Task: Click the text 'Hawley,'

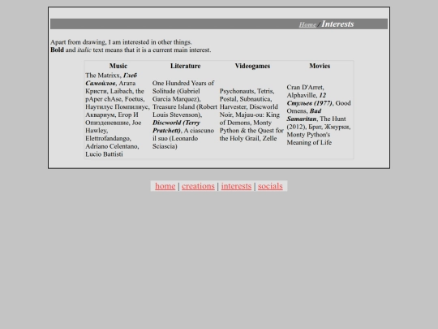Action: pos(97,131)
